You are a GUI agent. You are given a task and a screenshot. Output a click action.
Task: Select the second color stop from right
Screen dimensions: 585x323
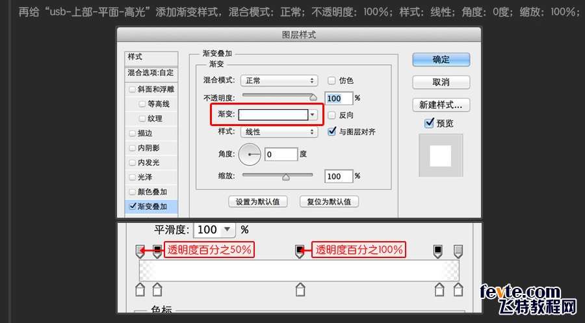pos(439,289)
